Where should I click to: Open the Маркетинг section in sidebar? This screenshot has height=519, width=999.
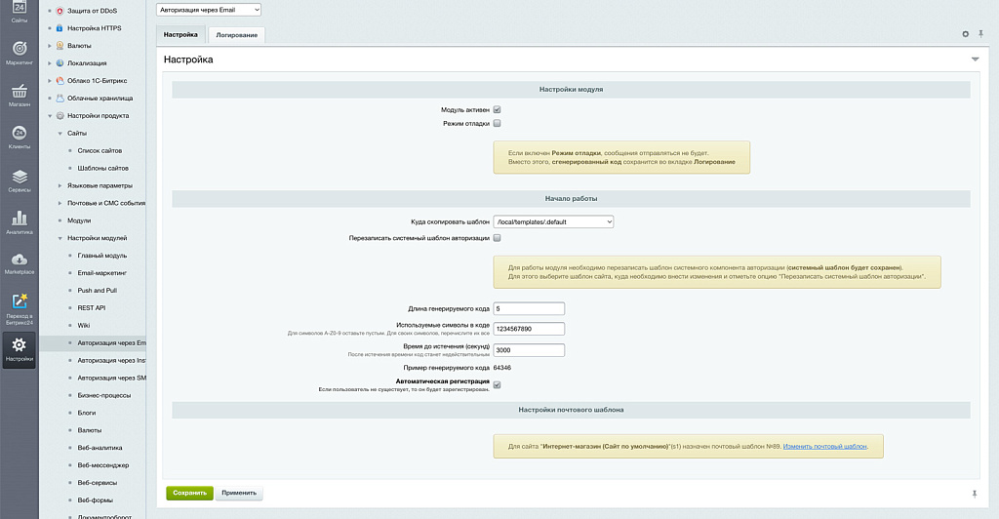pyautogui.click(x=19, y=50)
